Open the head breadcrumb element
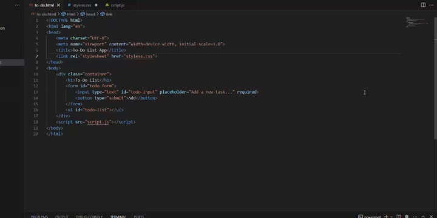Viewport: 437px width, 218px height. [90, 14]
